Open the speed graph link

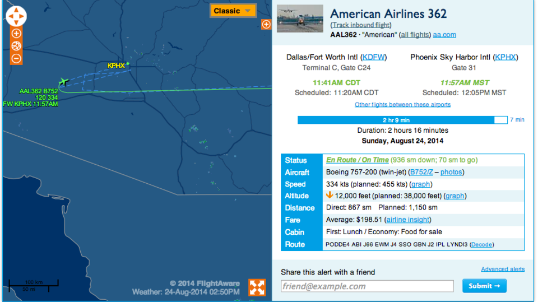(421, 184)
